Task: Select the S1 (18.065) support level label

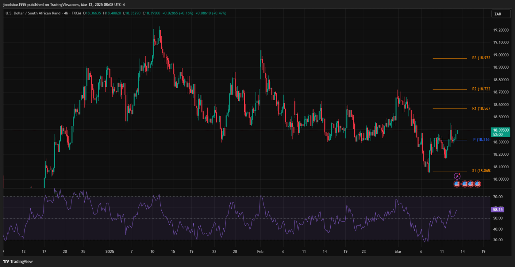Action: click(481, 171)
